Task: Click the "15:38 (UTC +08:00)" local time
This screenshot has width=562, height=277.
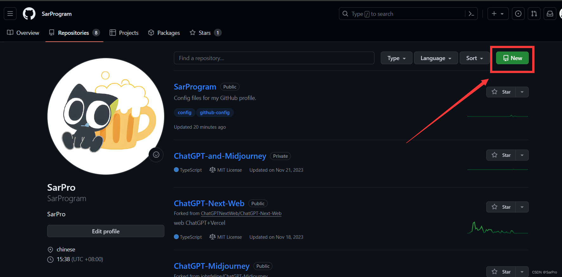Action: click(x=80, y=259)
